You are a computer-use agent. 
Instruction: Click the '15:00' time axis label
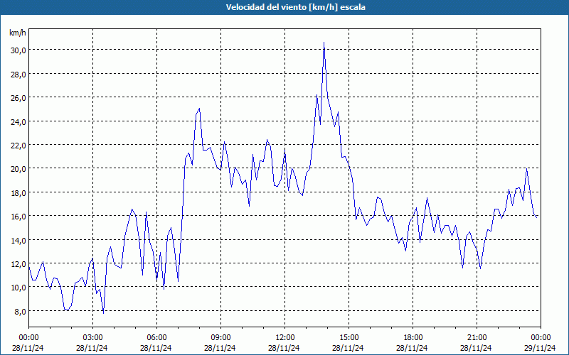coord(349,338)
